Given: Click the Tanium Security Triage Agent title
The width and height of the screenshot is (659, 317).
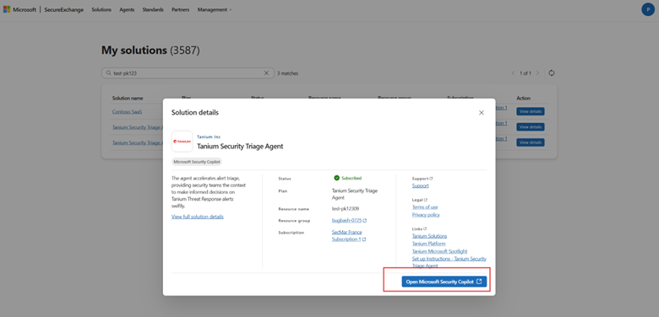Looking at the screenshot, I should pos(240,147).
